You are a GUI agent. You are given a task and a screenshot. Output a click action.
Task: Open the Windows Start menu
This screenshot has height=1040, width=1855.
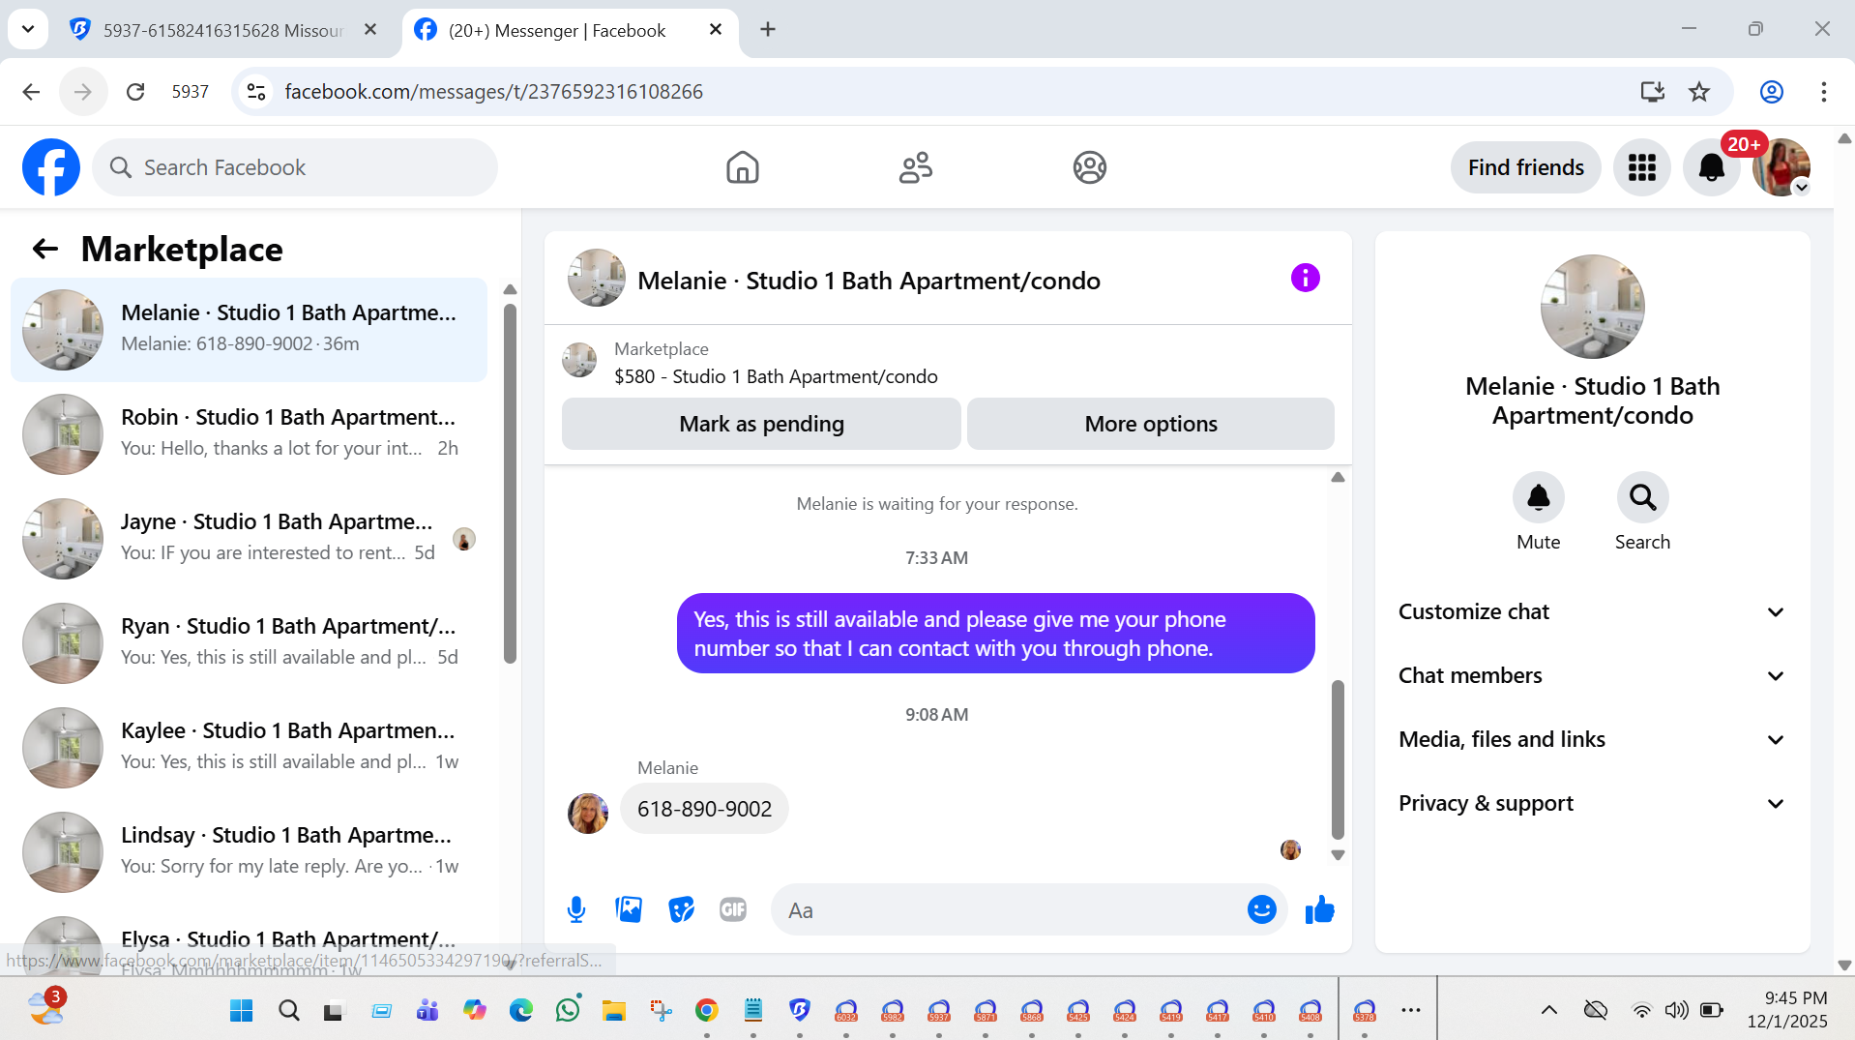point(241,1011)
